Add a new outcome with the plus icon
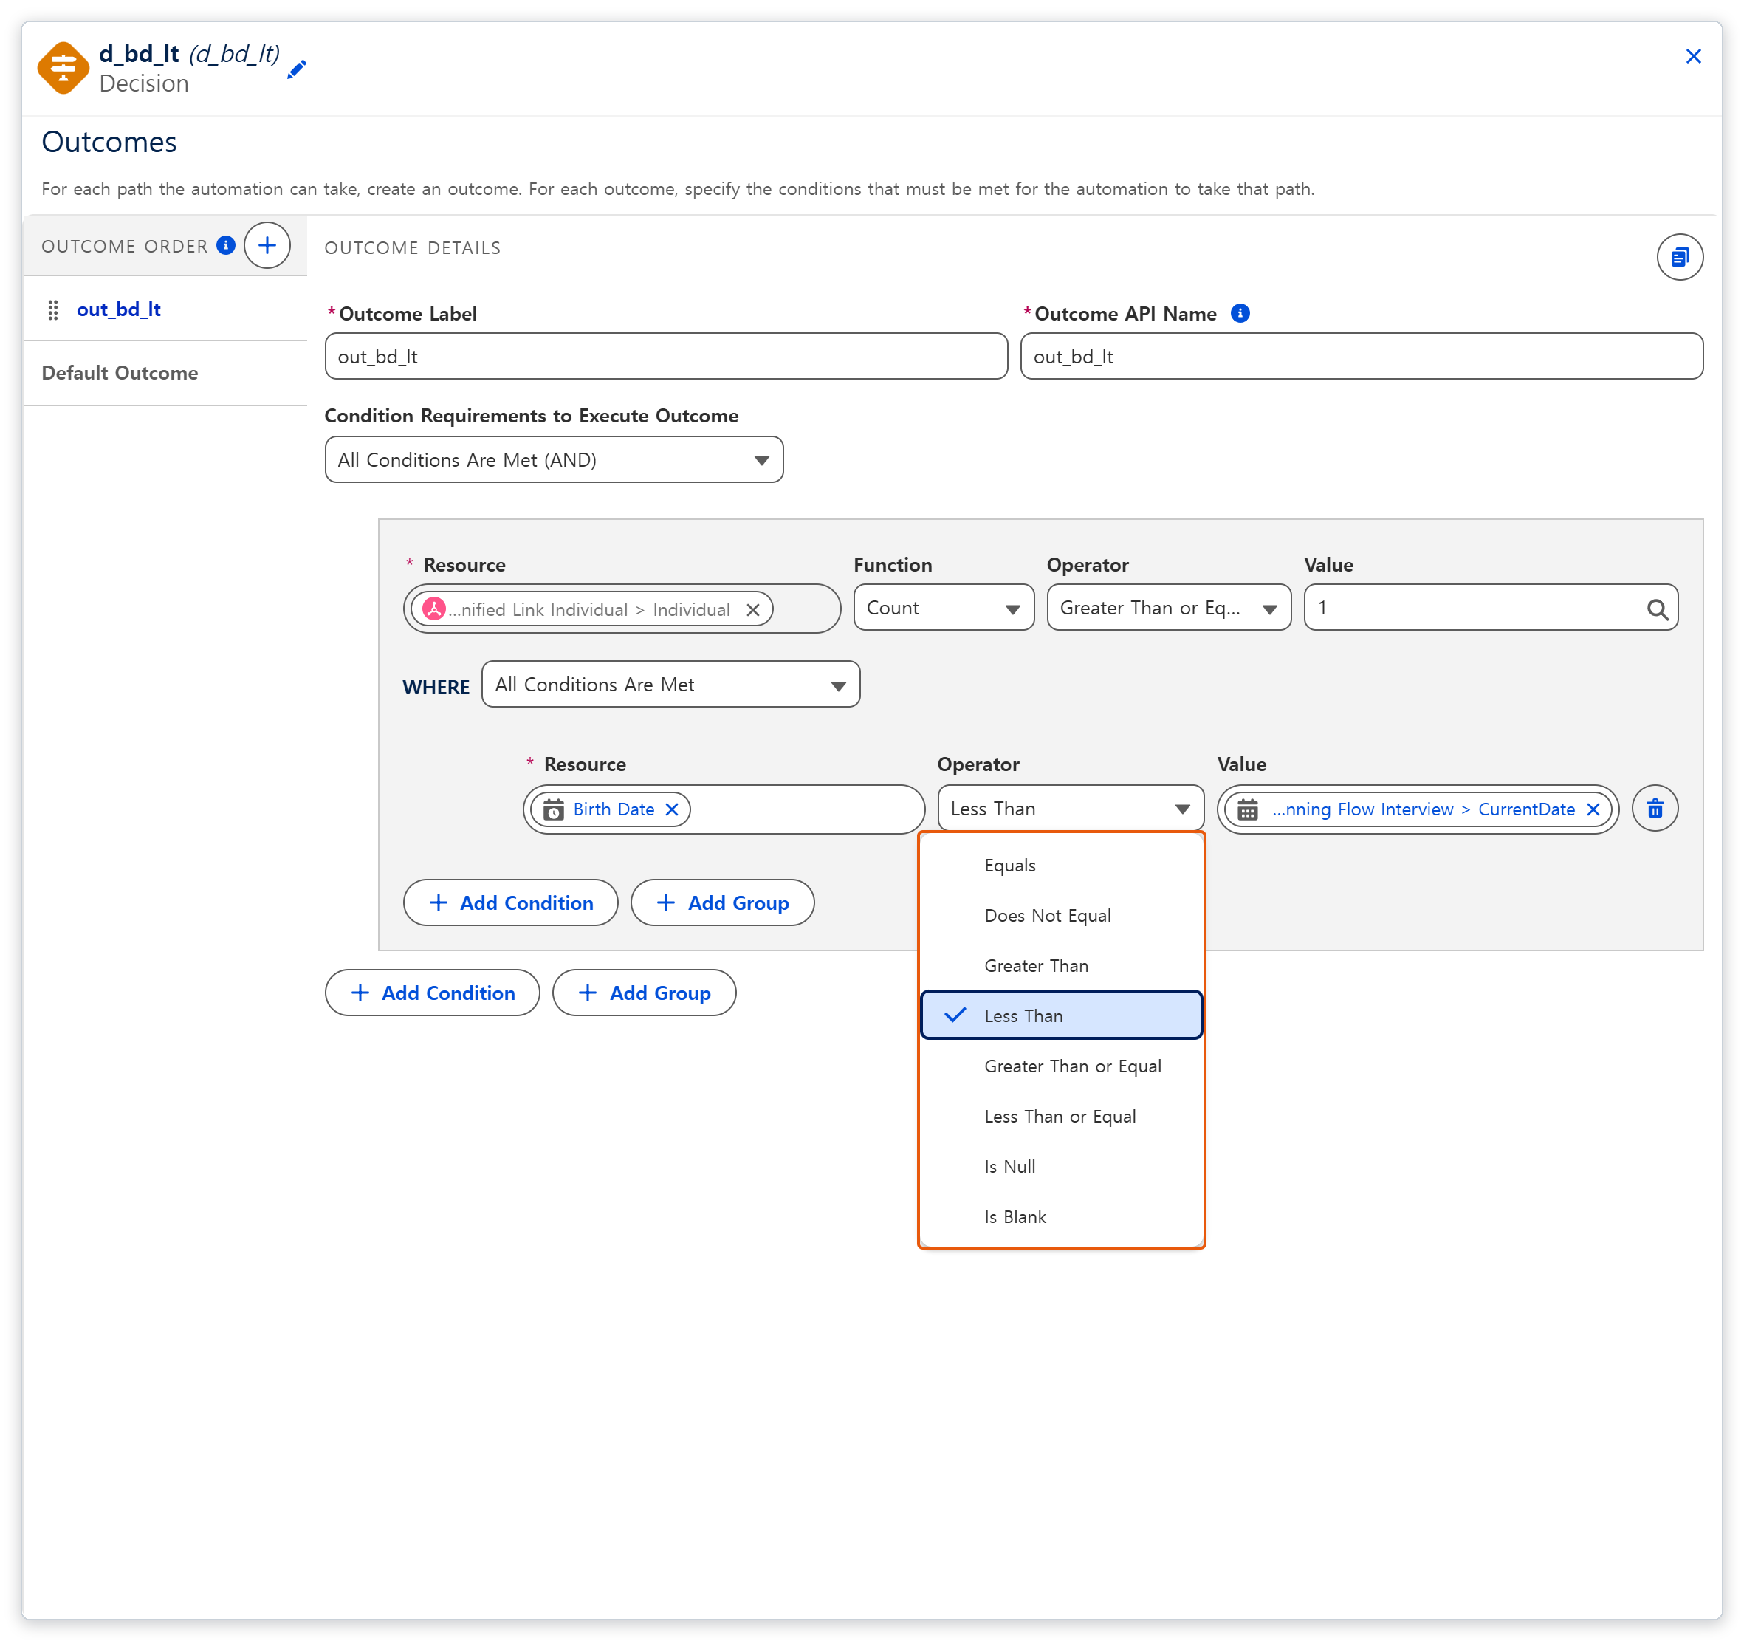 point(267,245)
